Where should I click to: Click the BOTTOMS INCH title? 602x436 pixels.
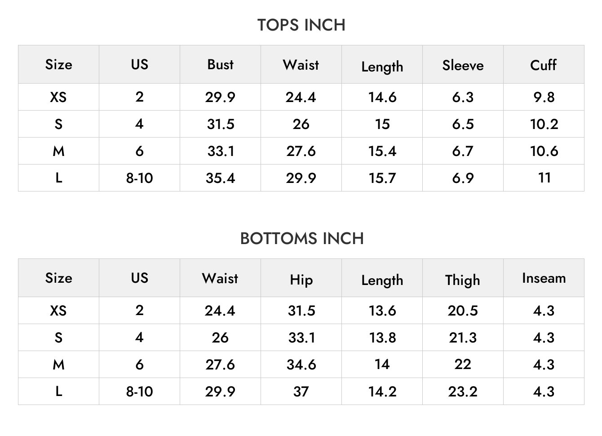click(x=301, y=239)
